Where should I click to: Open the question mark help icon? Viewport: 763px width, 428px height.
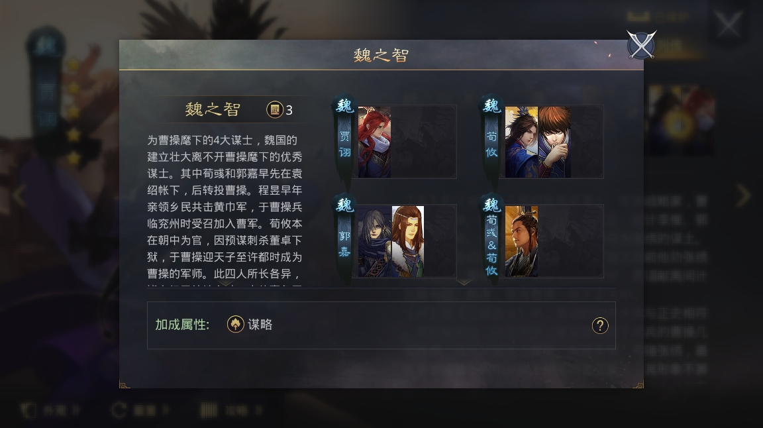(600, 325)
